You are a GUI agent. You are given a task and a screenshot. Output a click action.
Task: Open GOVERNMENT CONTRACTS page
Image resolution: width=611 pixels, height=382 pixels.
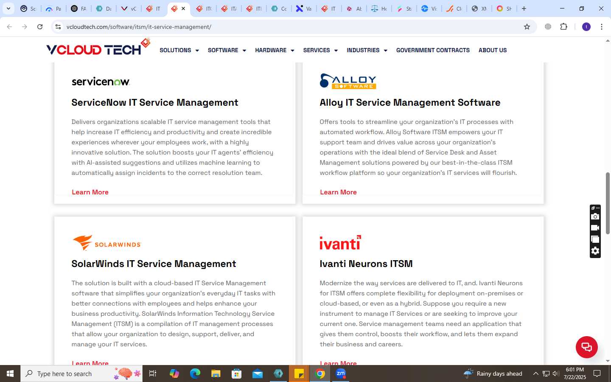click(x=433, y=50)
